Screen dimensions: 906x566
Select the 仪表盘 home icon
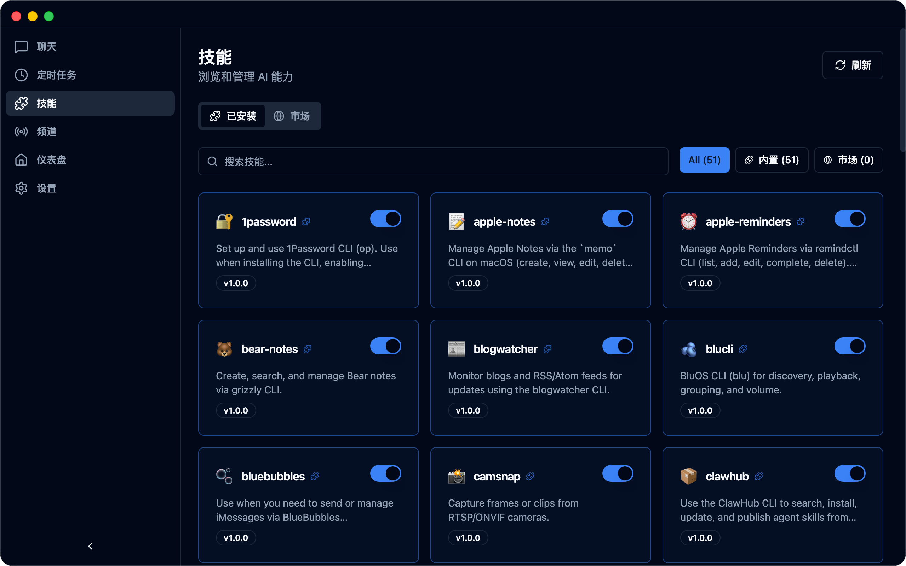21,160
